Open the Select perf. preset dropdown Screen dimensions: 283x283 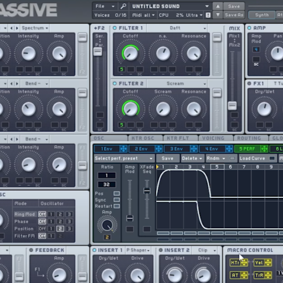(124, 159)
